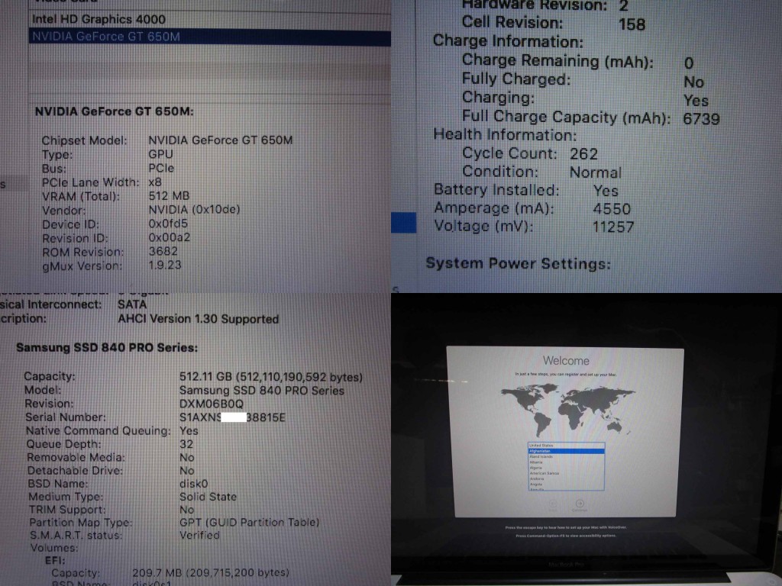782x586 pixels.
Task: Click the Model value "Samsung SSD 840 PRO Series"
Action: 262,391
